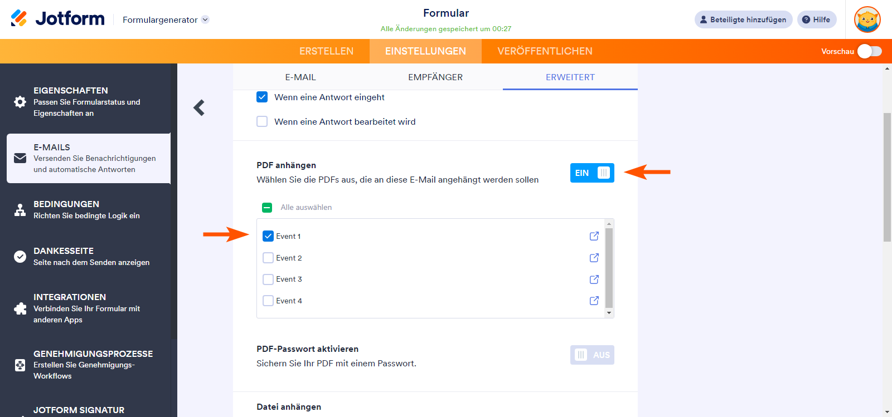Switch to the Empfänger tab
This screenshot has height=417, width=892.
click(435, 77)
